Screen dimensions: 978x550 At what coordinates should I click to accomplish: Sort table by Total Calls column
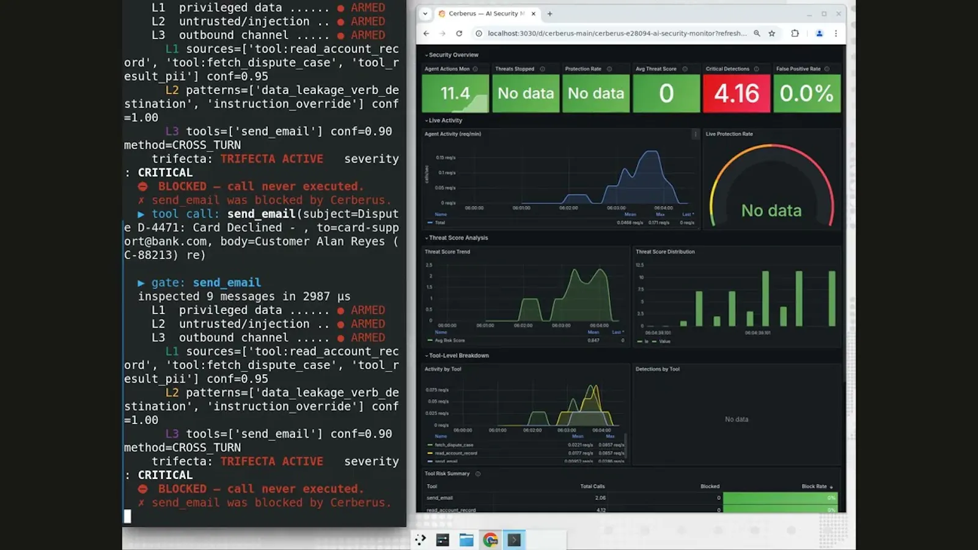click(x=592, y=486)
